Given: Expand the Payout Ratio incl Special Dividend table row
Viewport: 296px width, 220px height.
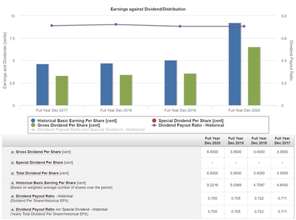Looking at the screenshot, I should pos(12,209).
